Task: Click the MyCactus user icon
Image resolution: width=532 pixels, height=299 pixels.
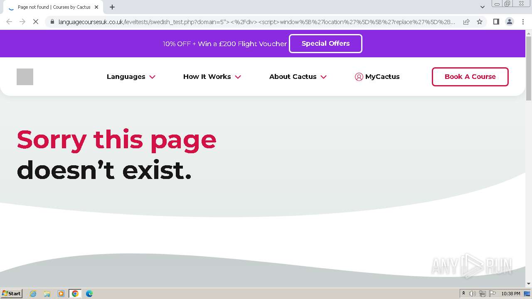Action: (359, 77)
